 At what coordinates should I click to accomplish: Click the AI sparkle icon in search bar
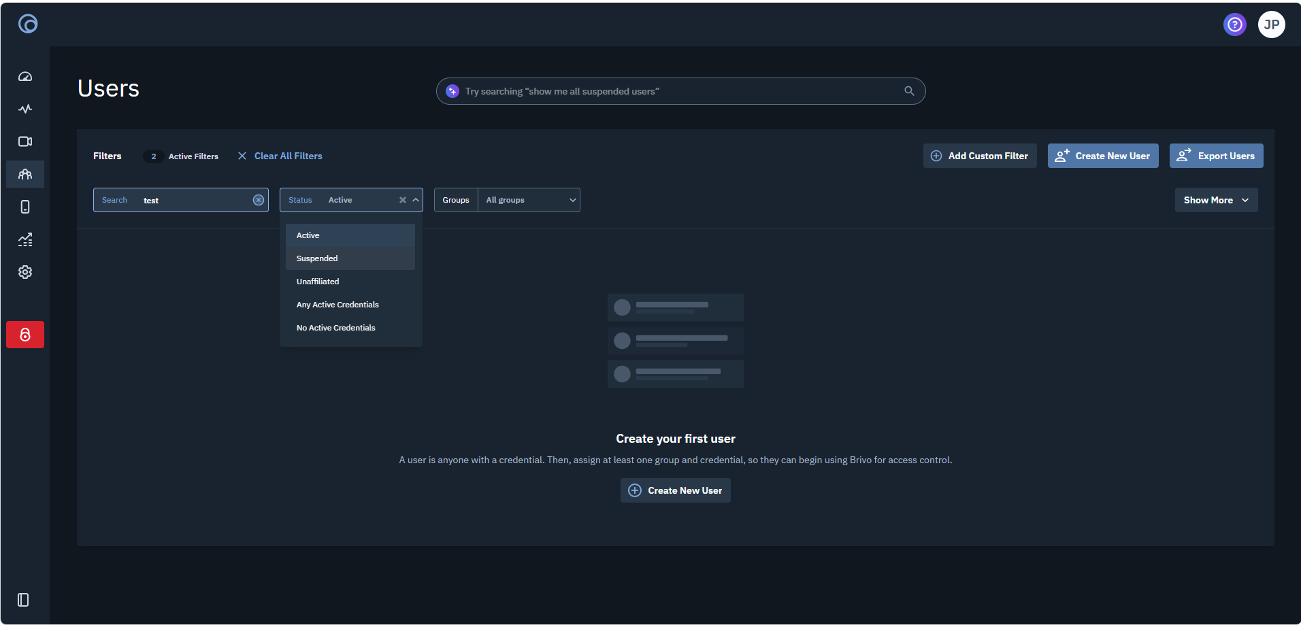click(x=452, y=91)
